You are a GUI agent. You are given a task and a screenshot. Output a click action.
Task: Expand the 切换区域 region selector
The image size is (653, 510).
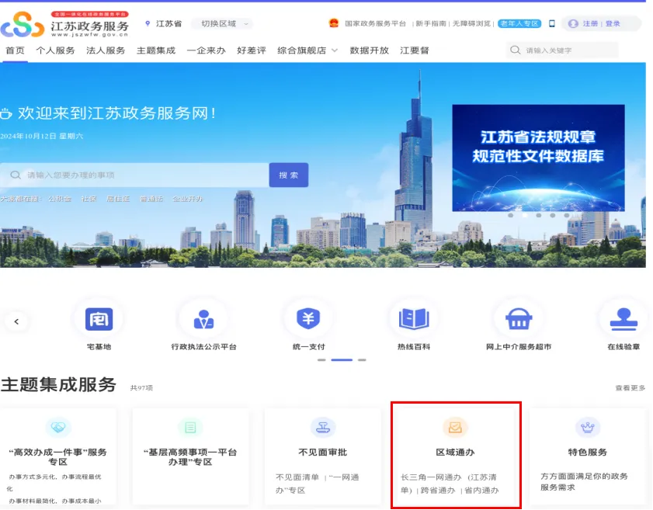pyautogui.click(x=219, y=24)
